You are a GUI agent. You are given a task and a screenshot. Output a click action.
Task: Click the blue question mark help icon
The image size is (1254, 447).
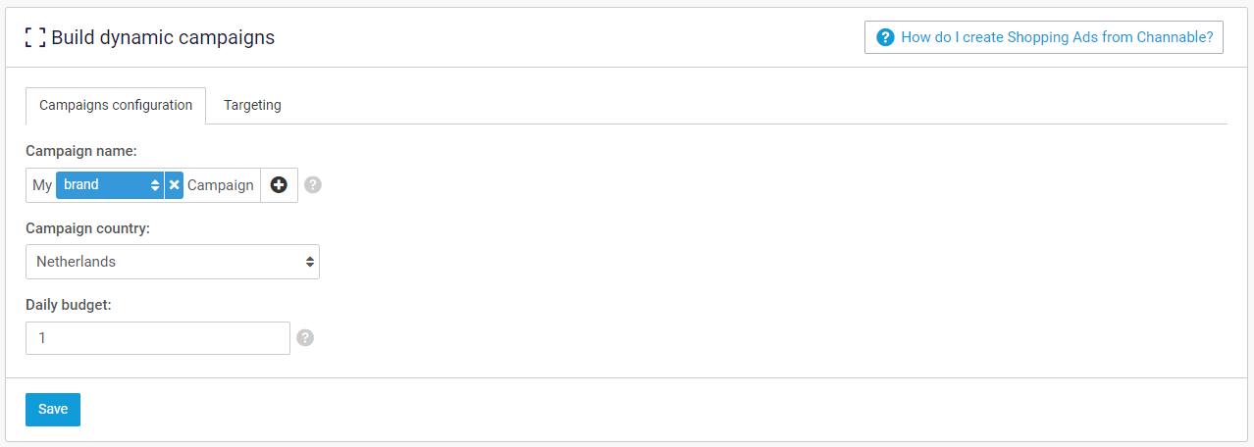tap(885, 37)
